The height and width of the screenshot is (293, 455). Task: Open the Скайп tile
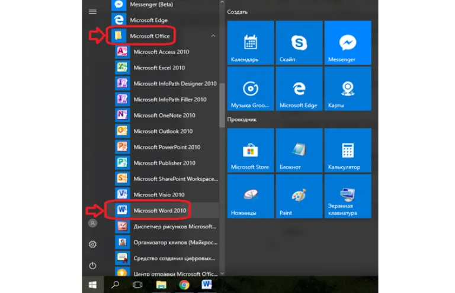click(x=299, y=42)
